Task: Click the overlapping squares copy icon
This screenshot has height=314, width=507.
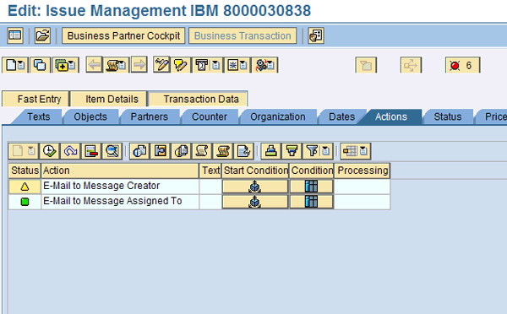Action: pyautogui.click(x=40, y=65)
